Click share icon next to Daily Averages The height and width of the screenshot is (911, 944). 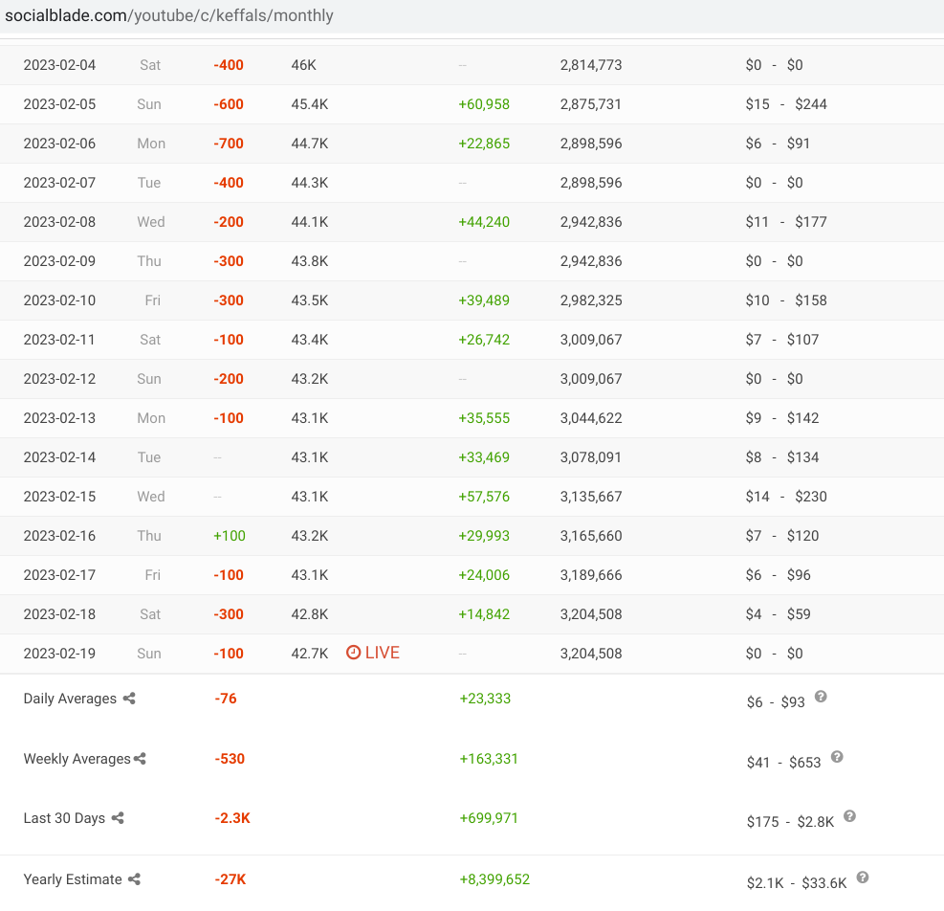[x=129, y=699]
